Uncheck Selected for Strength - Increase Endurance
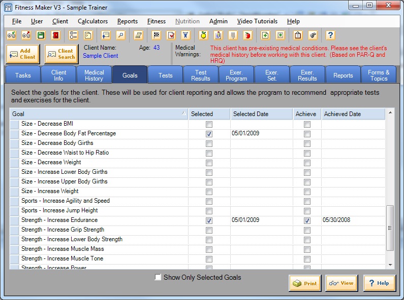The height and width of the screenshot is (300, 404). (209, 220)
